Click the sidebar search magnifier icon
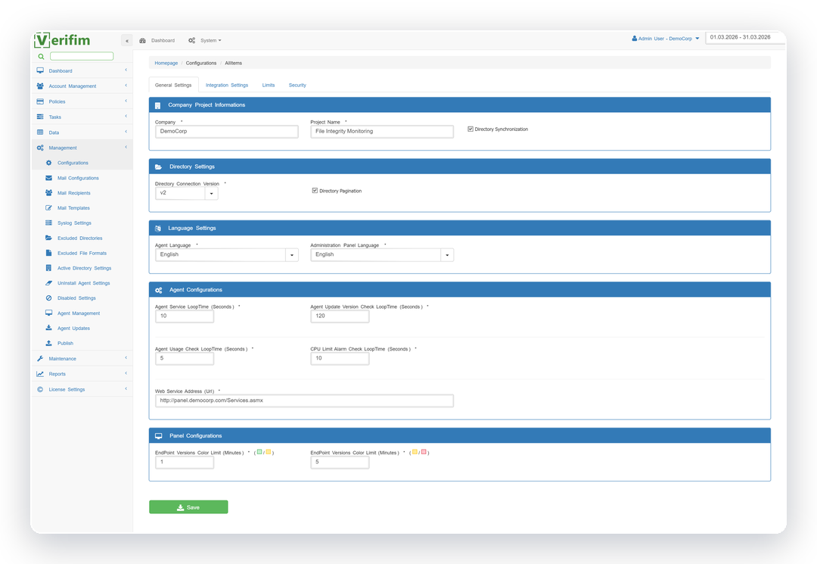This screenshot has width=817, height=564. click(x=41, y=56)
